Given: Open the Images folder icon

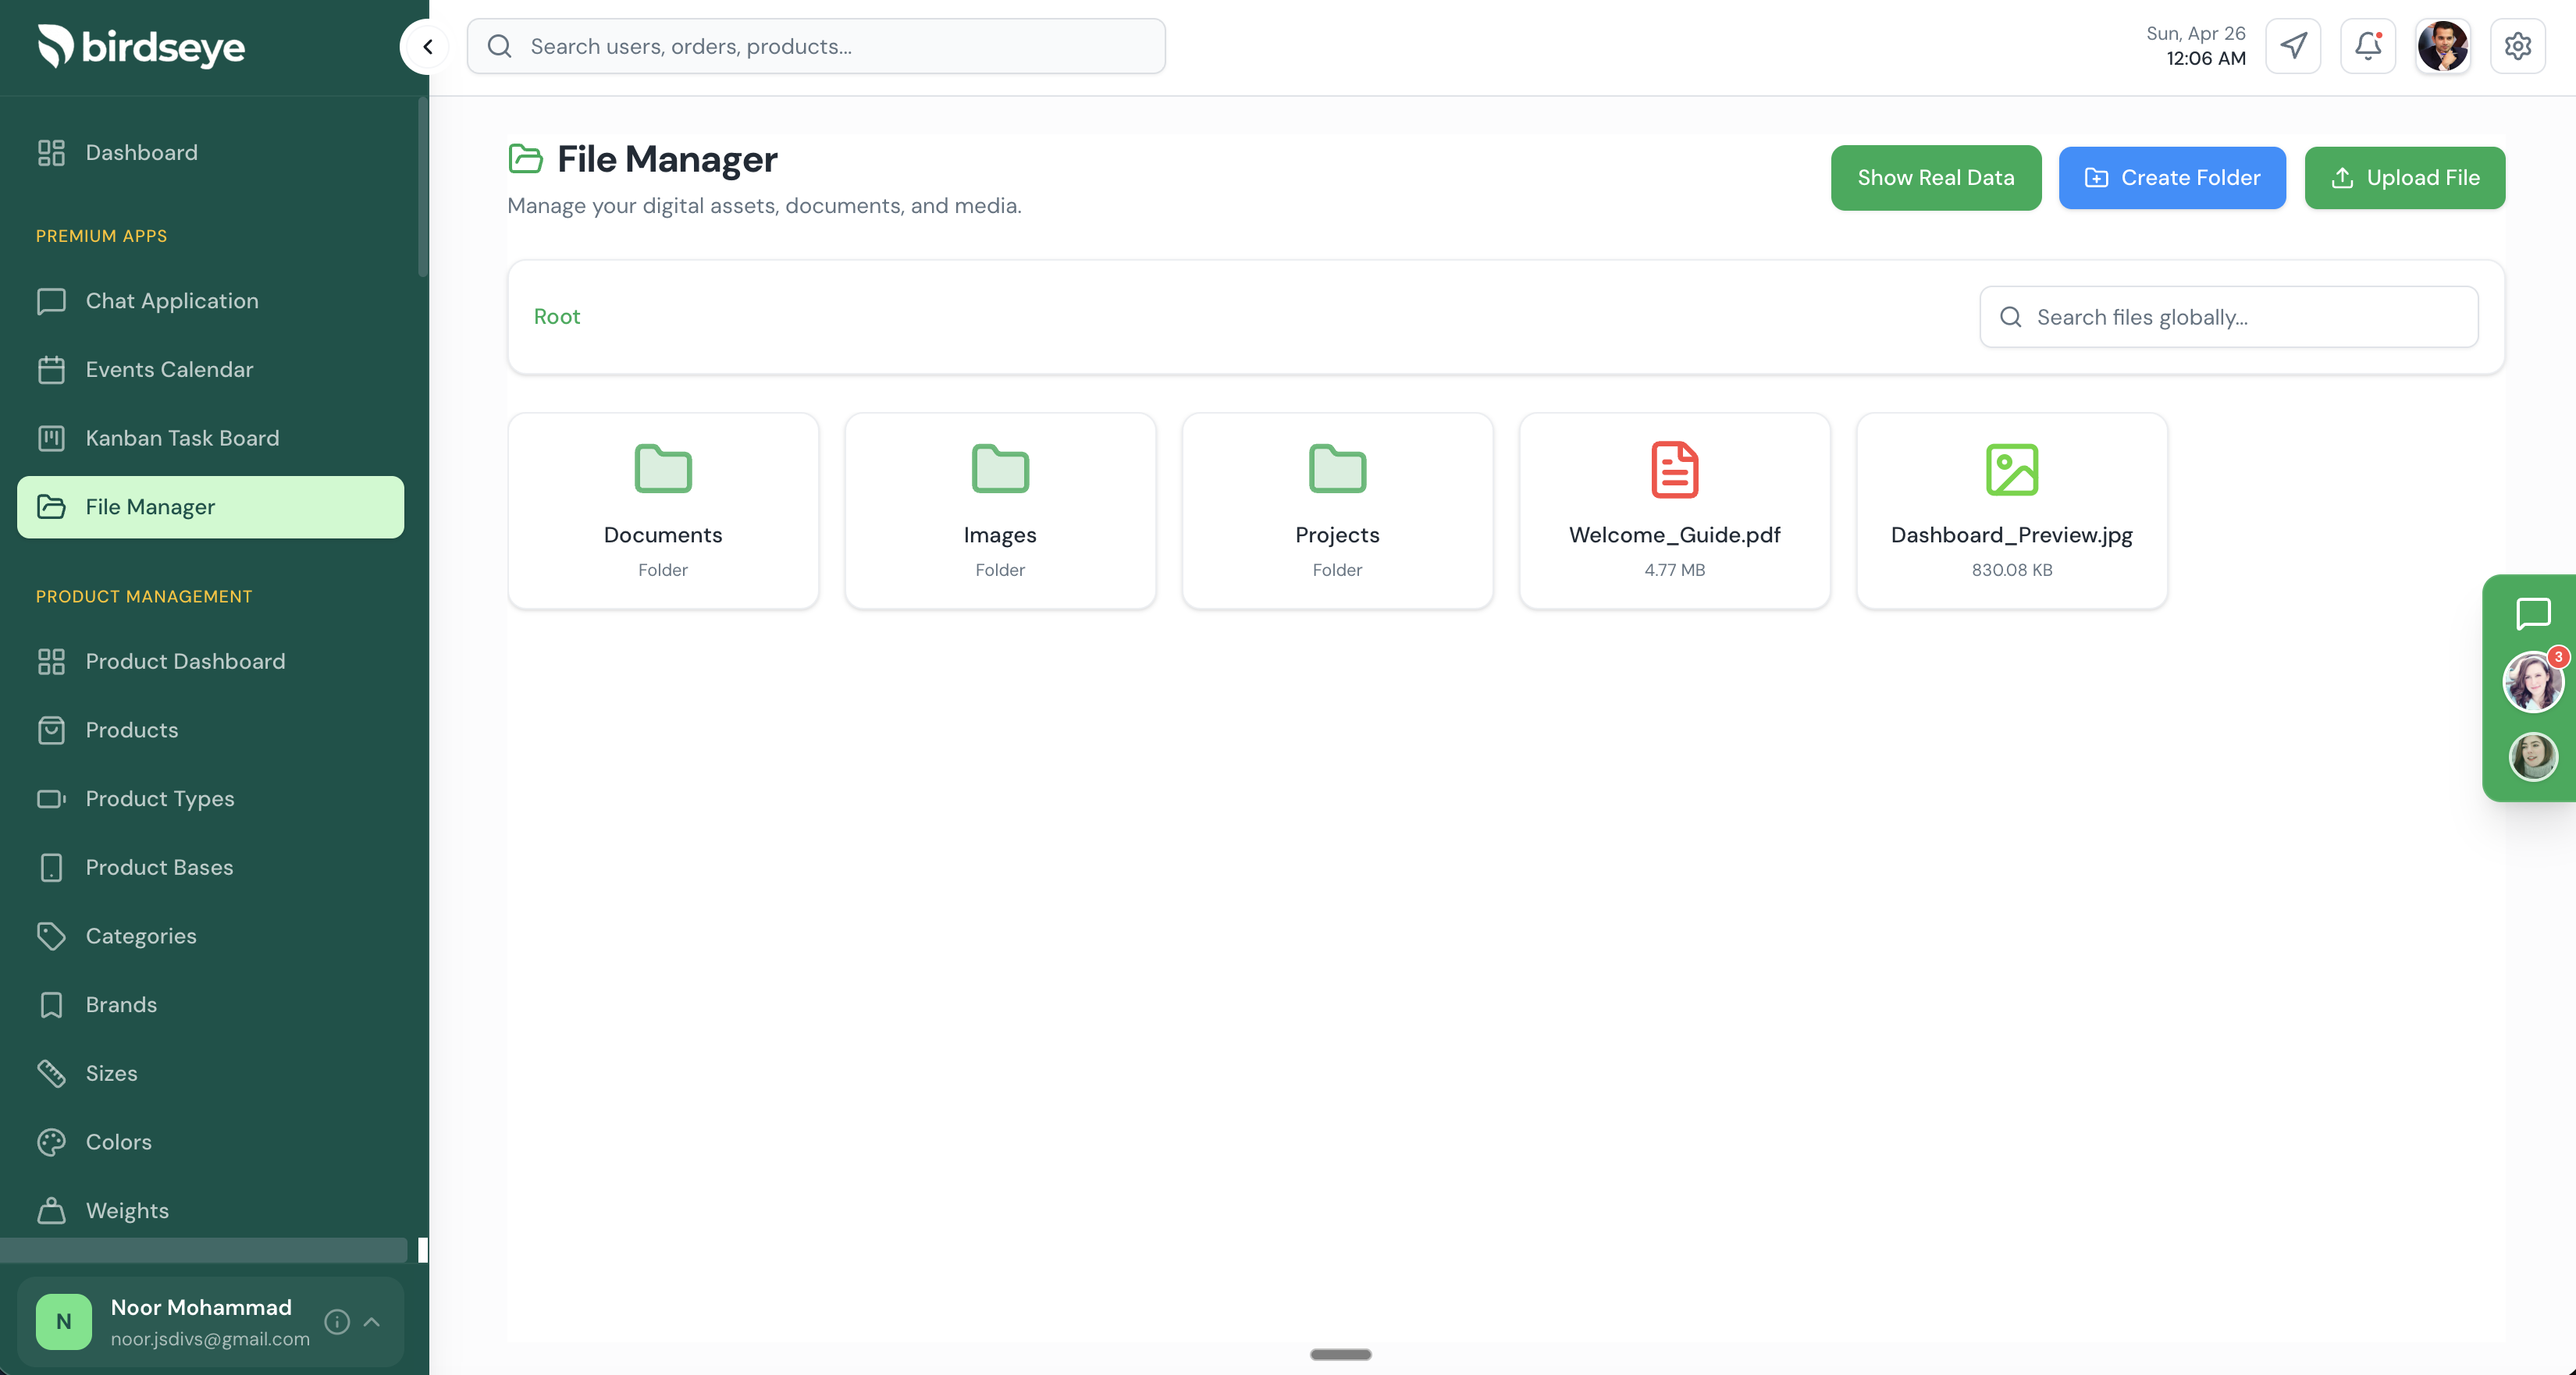Looking at the screenshot, I should (1000, 469).
